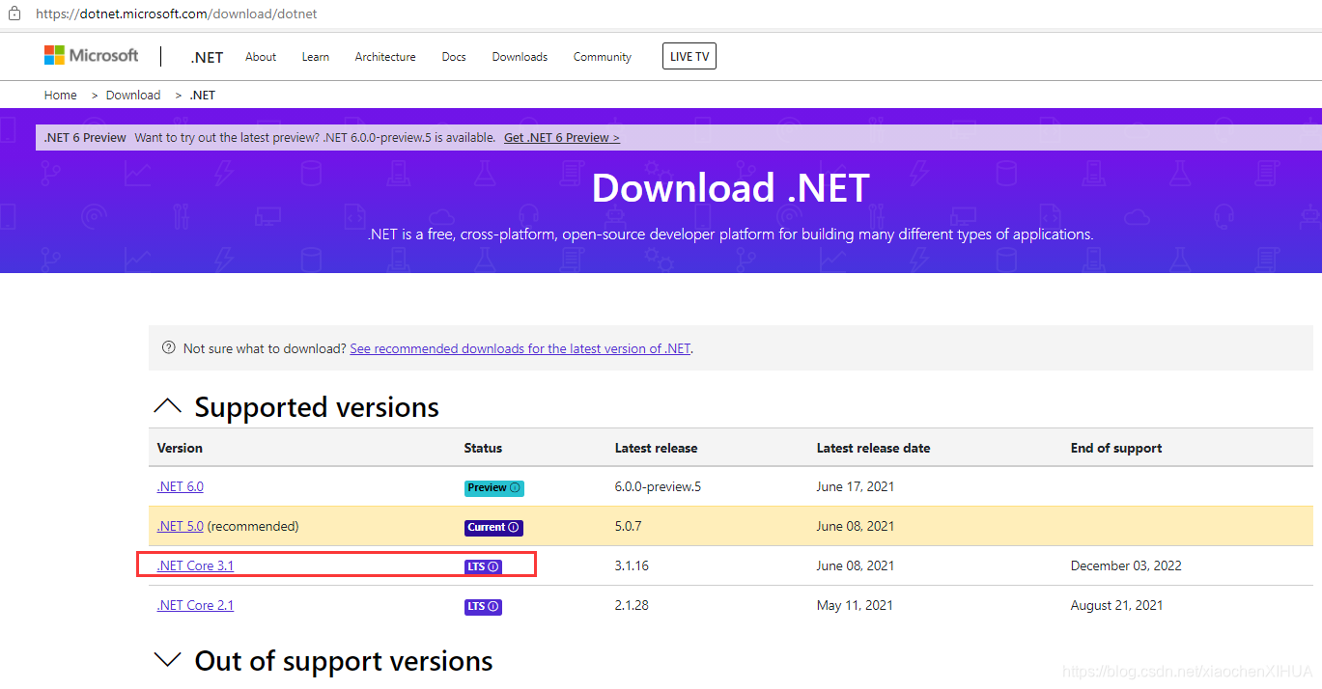Open recommended downloads for latest .NET link

tap(520, 348)
